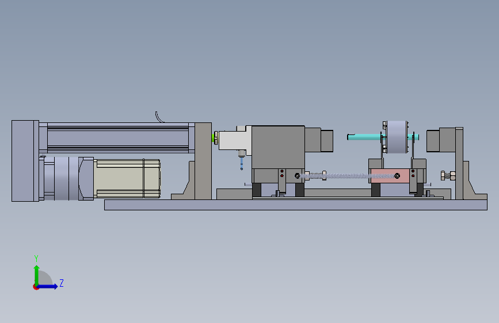Select the green nut on the actuator rod
The height and width of the screenshot is (323, 499).
(x=213, y=138)
